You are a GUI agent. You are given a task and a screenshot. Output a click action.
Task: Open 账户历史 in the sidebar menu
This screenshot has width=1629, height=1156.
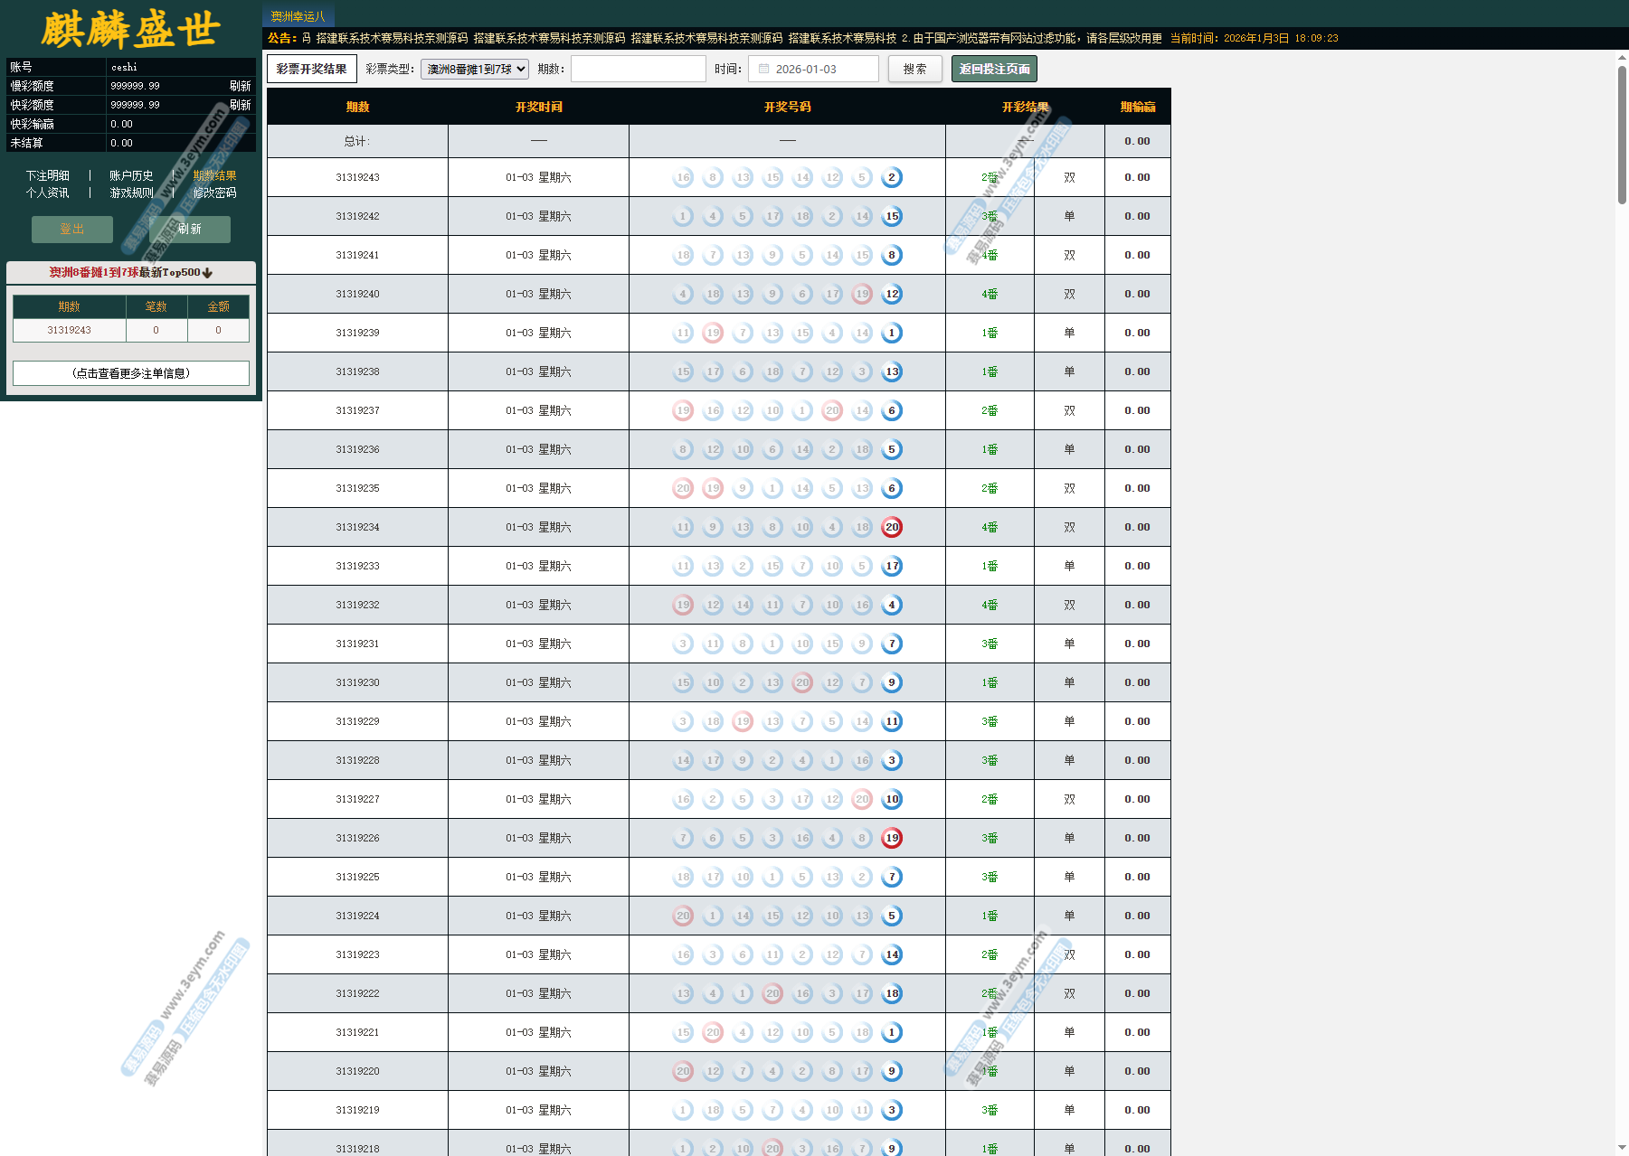click(x=131, y=175)
